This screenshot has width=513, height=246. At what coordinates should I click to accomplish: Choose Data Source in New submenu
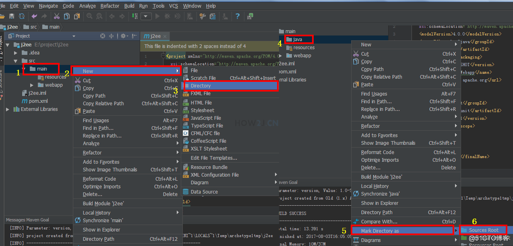click(x=230, y=192)
